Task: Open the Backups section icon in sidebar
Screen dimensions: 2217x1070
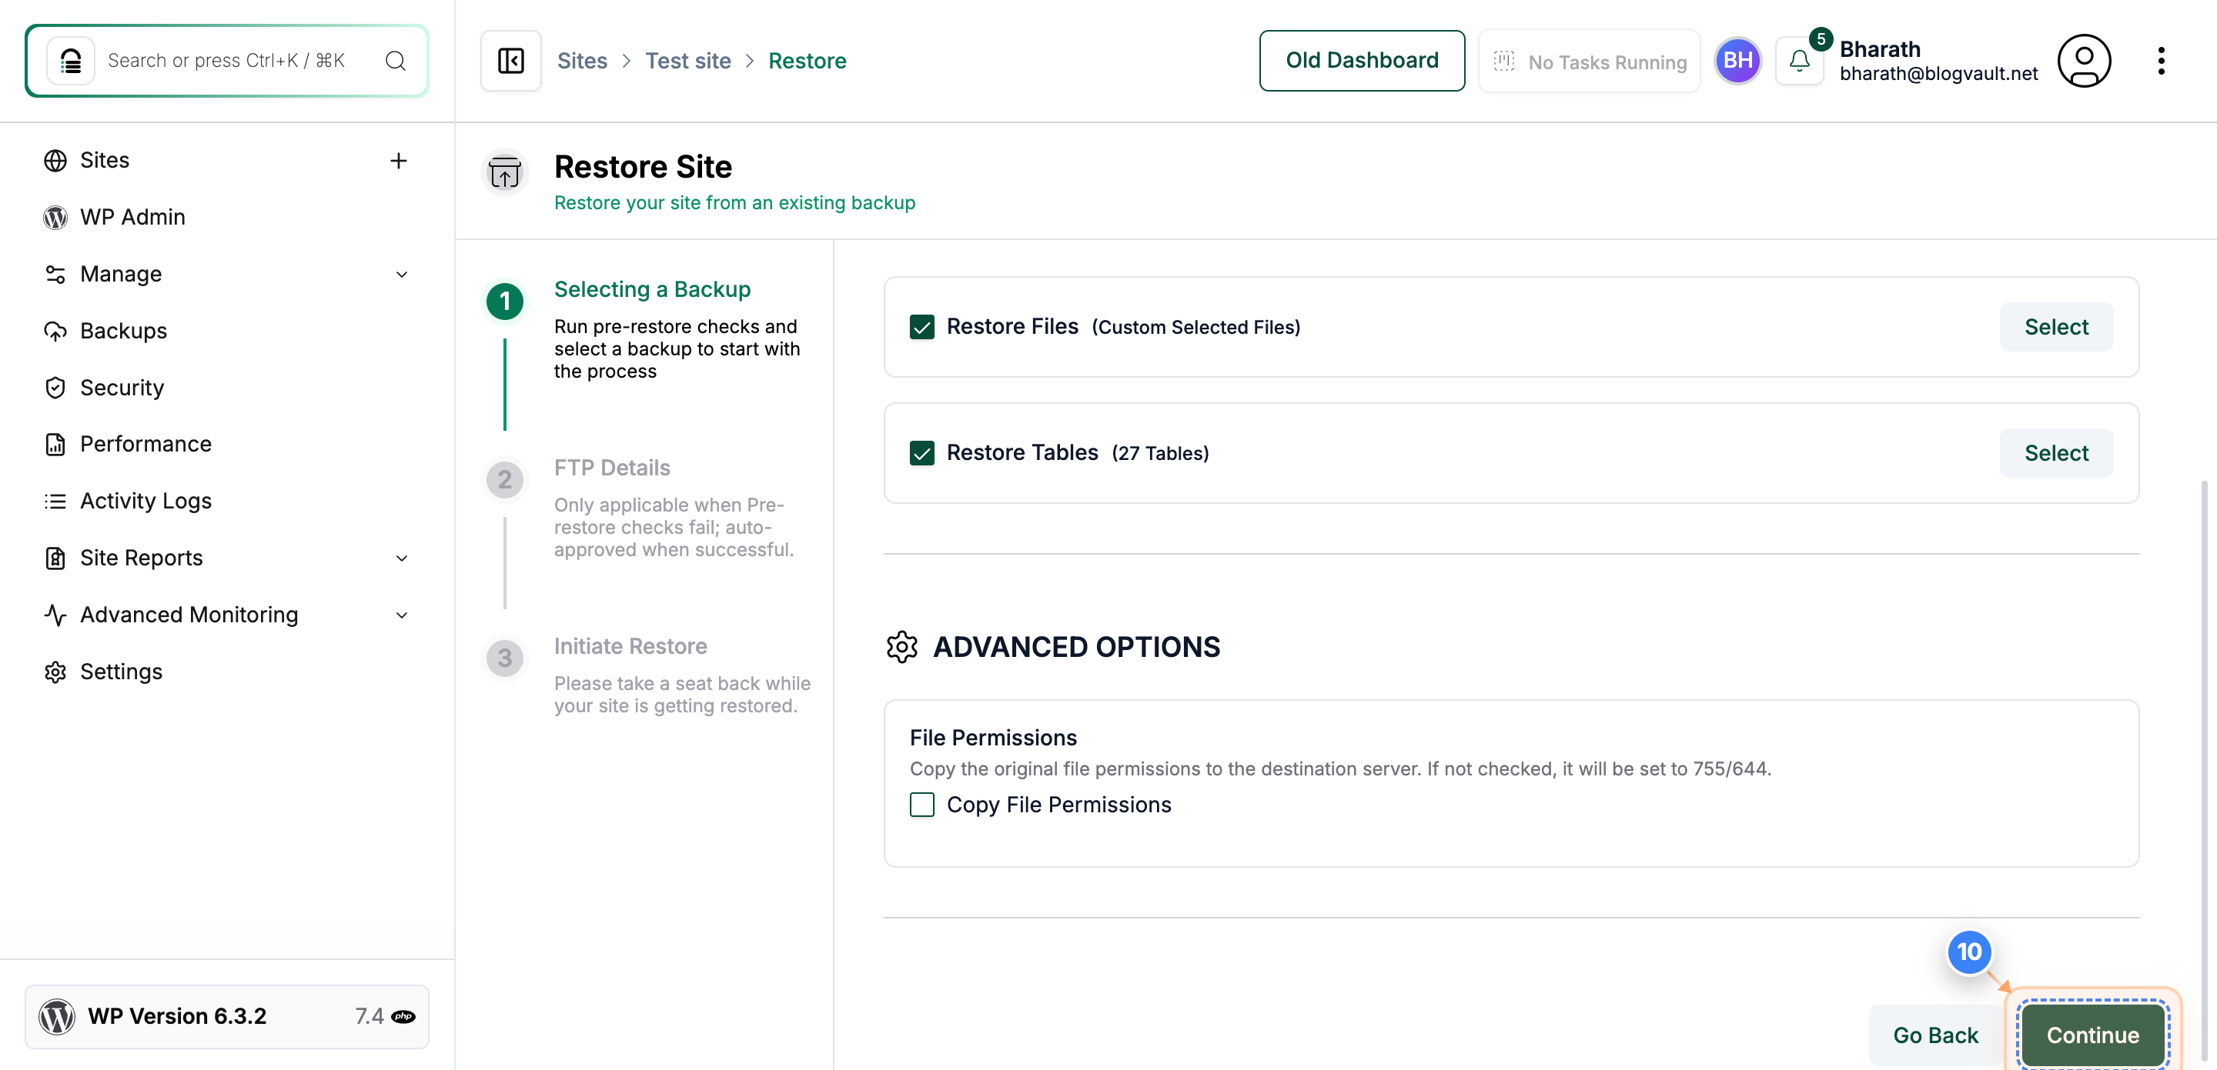Action: [55, 330]
